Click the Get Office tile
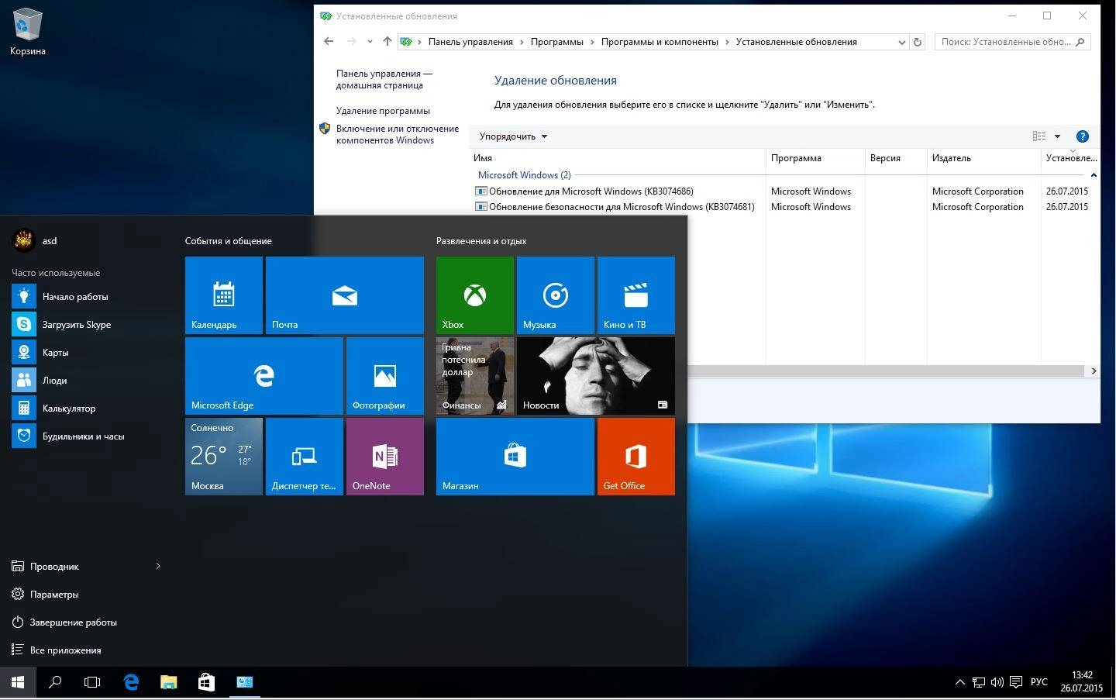1116x700 pixels. coord(636,457)
